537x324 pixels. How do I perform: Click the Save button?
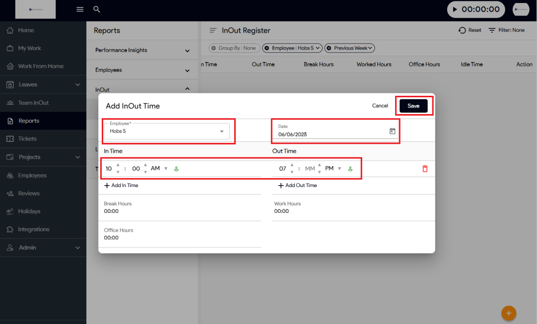click(413, 106)
